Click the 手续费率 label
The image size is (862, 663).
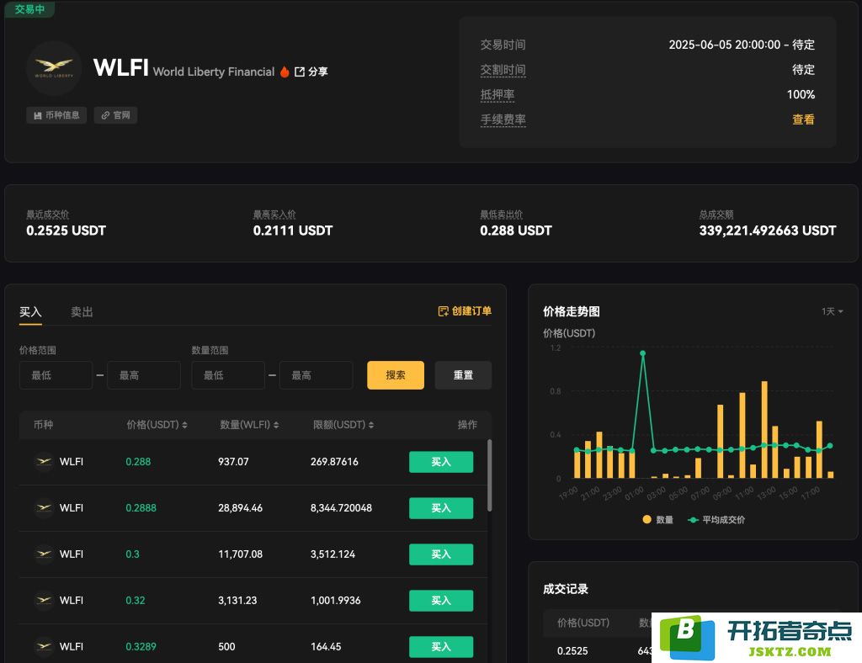[x=503, y=119]
